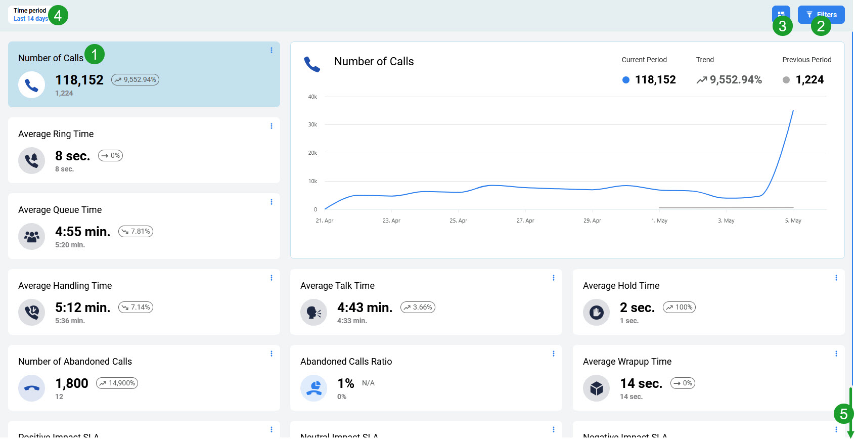Toggle Current Period blue series dot
This screenshot has width=855, height=439.
(625, 80)
